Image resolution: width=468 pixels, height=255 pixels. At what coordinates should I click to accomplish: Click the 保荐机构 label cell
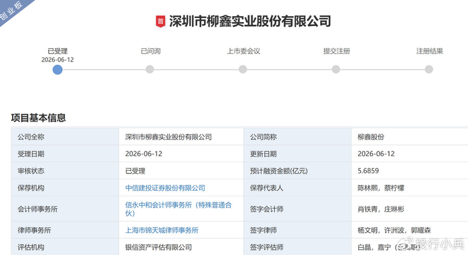(x=65, y=188)
